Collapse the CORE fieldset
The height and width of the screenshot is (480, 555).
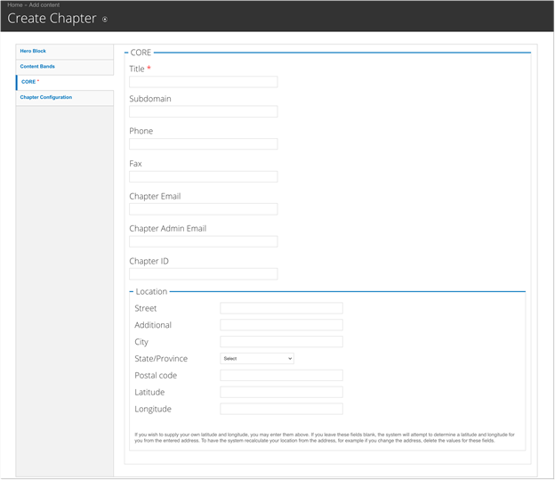tap(141, 53)
